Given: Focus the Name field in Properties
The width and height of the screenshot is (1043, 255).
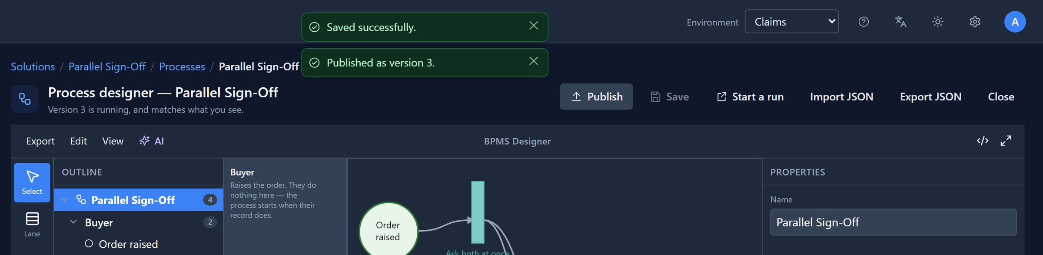Looking at the screenshot, I should point(893,222).
